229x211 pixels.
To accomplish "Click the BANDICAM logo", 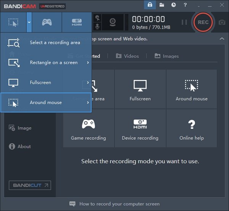I will [20, 6].
